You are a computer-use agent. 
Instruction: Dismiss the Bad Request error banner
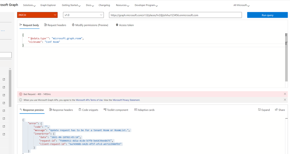click(x=285, y=94)
